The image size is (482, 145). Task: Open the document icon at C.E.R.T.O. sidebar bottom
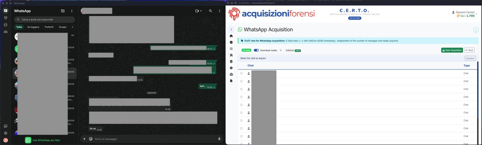coord(231,81)
